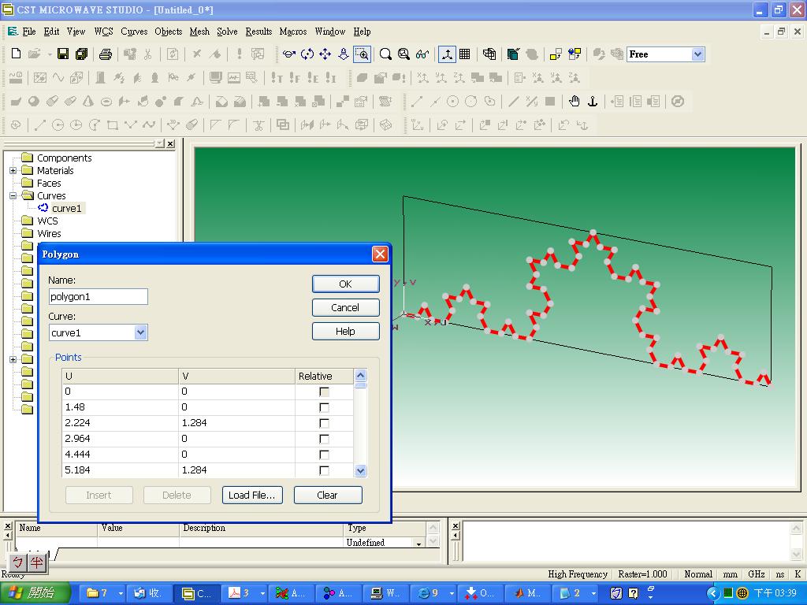Screen dimensions: 807x605
Task: Click Clear to remove polygon points
Action: pyautogui.click(x=327, y=495)
